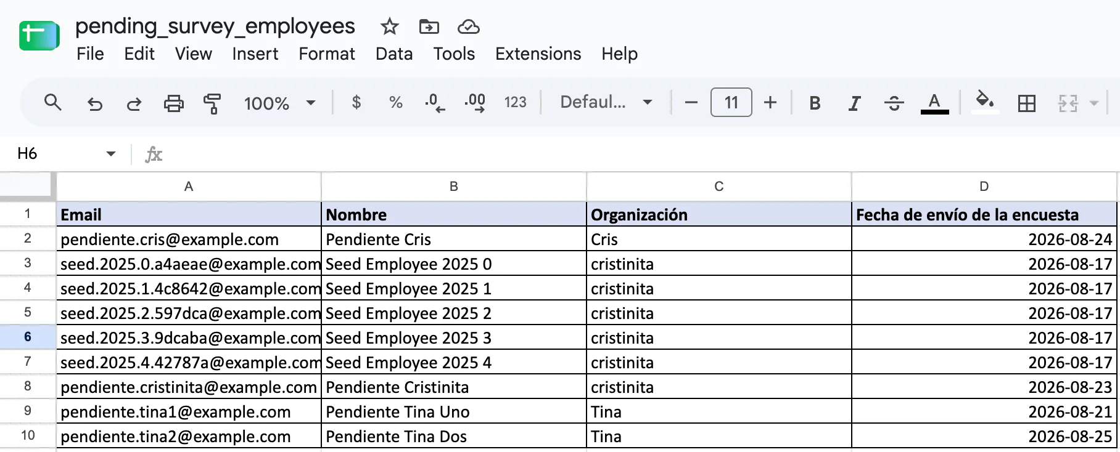Click the undo arrow icon
The height and width of the screenshot is (452, 1120).
click(x=94, y=103)
